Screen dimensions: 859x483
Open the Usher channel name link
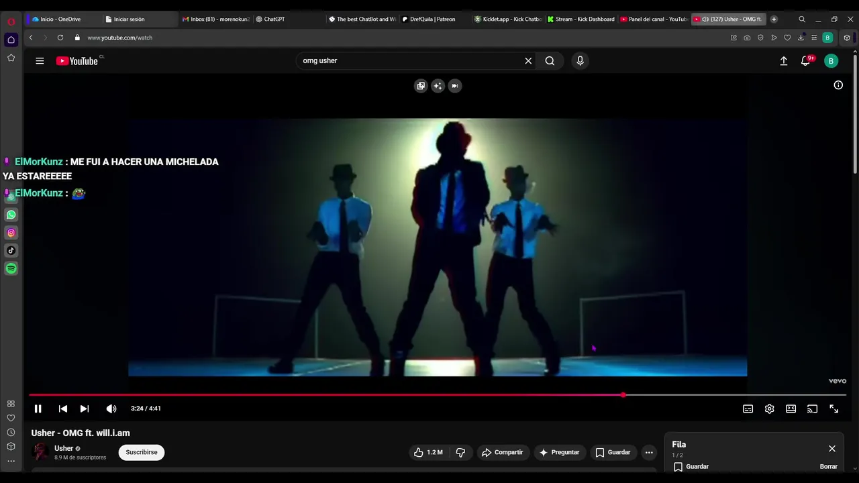64,448
